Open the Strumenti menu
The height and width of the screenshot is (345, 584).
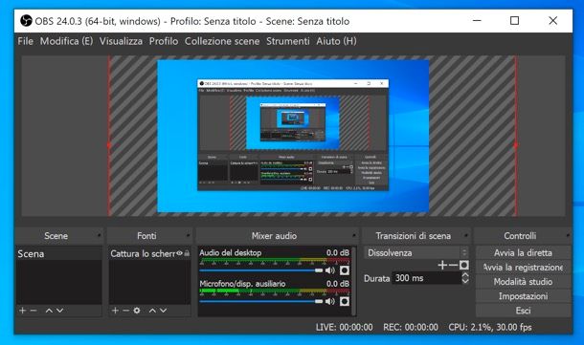(288, 41)
